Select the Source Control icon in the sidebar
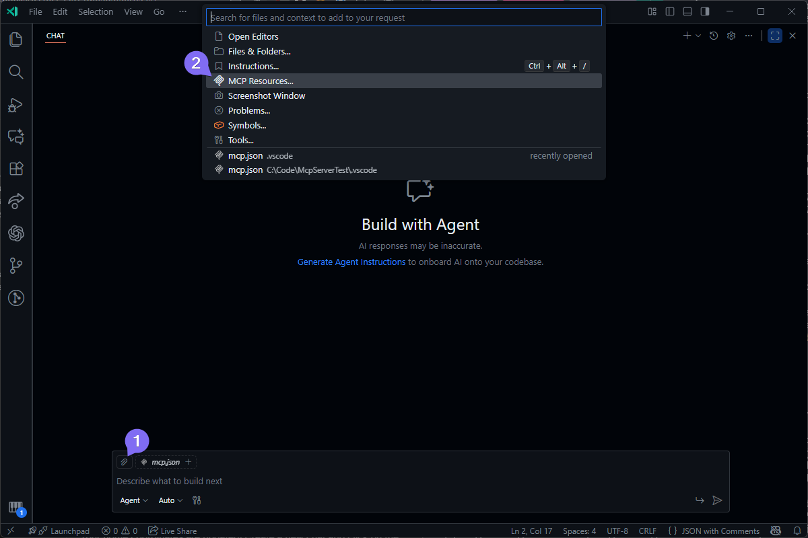Image resolution: width=808 pixels, height=538 pixels. point(16,265)
